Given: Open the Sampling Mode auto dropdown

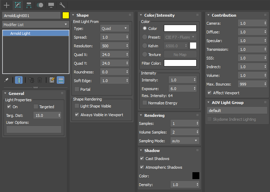Looking at the screenshot, I should point(185,141).
